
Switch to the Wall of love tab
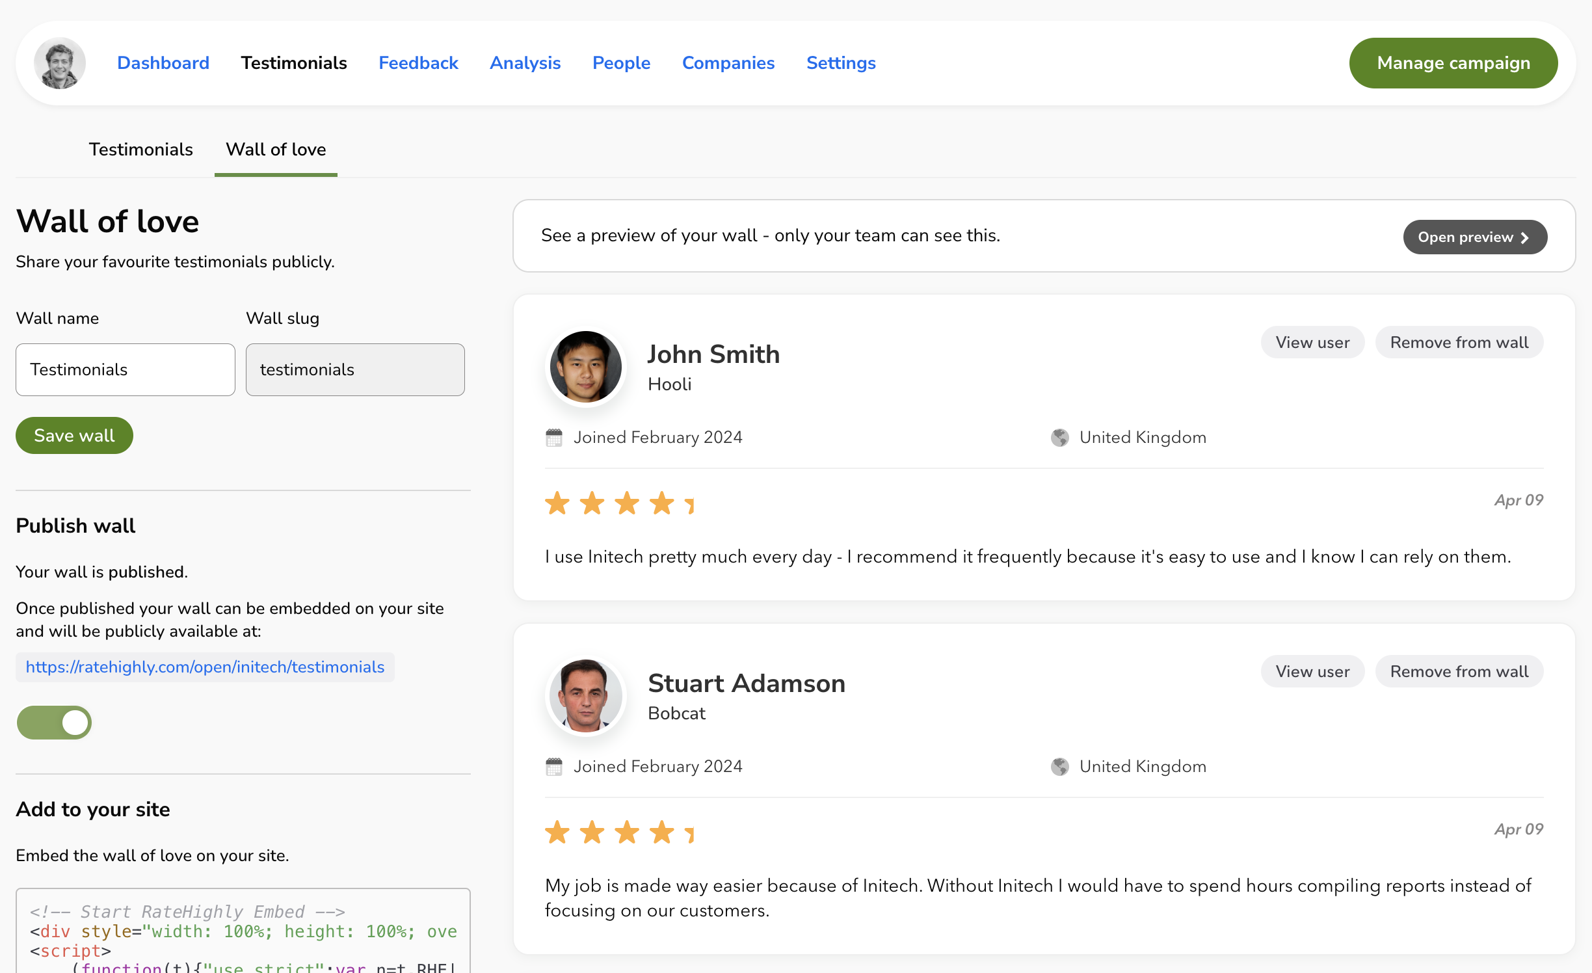point(276,150)
